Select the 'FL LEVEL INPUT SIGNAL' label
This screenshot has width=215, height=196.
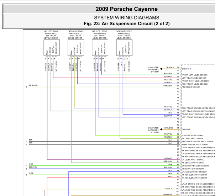pos(193,136)
